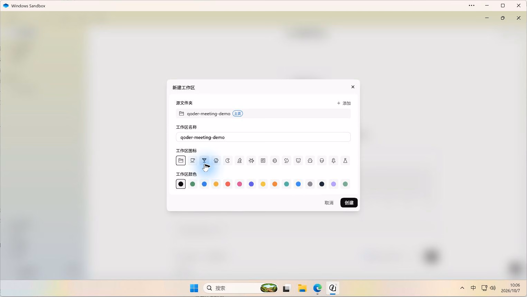The image size is (527, 297).
Task: Choose the light lavender workspace color
Action: pyautogui.click(x=333, y=184)
